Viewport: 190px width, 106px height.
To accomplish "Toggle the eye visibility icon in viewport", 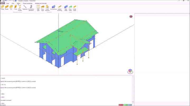I will pyautogui.click(x=131, y=17).
